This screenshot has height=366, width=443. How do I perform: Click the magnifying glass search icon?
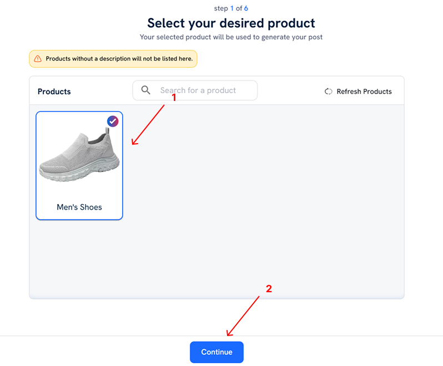click(x=146, y=90)
